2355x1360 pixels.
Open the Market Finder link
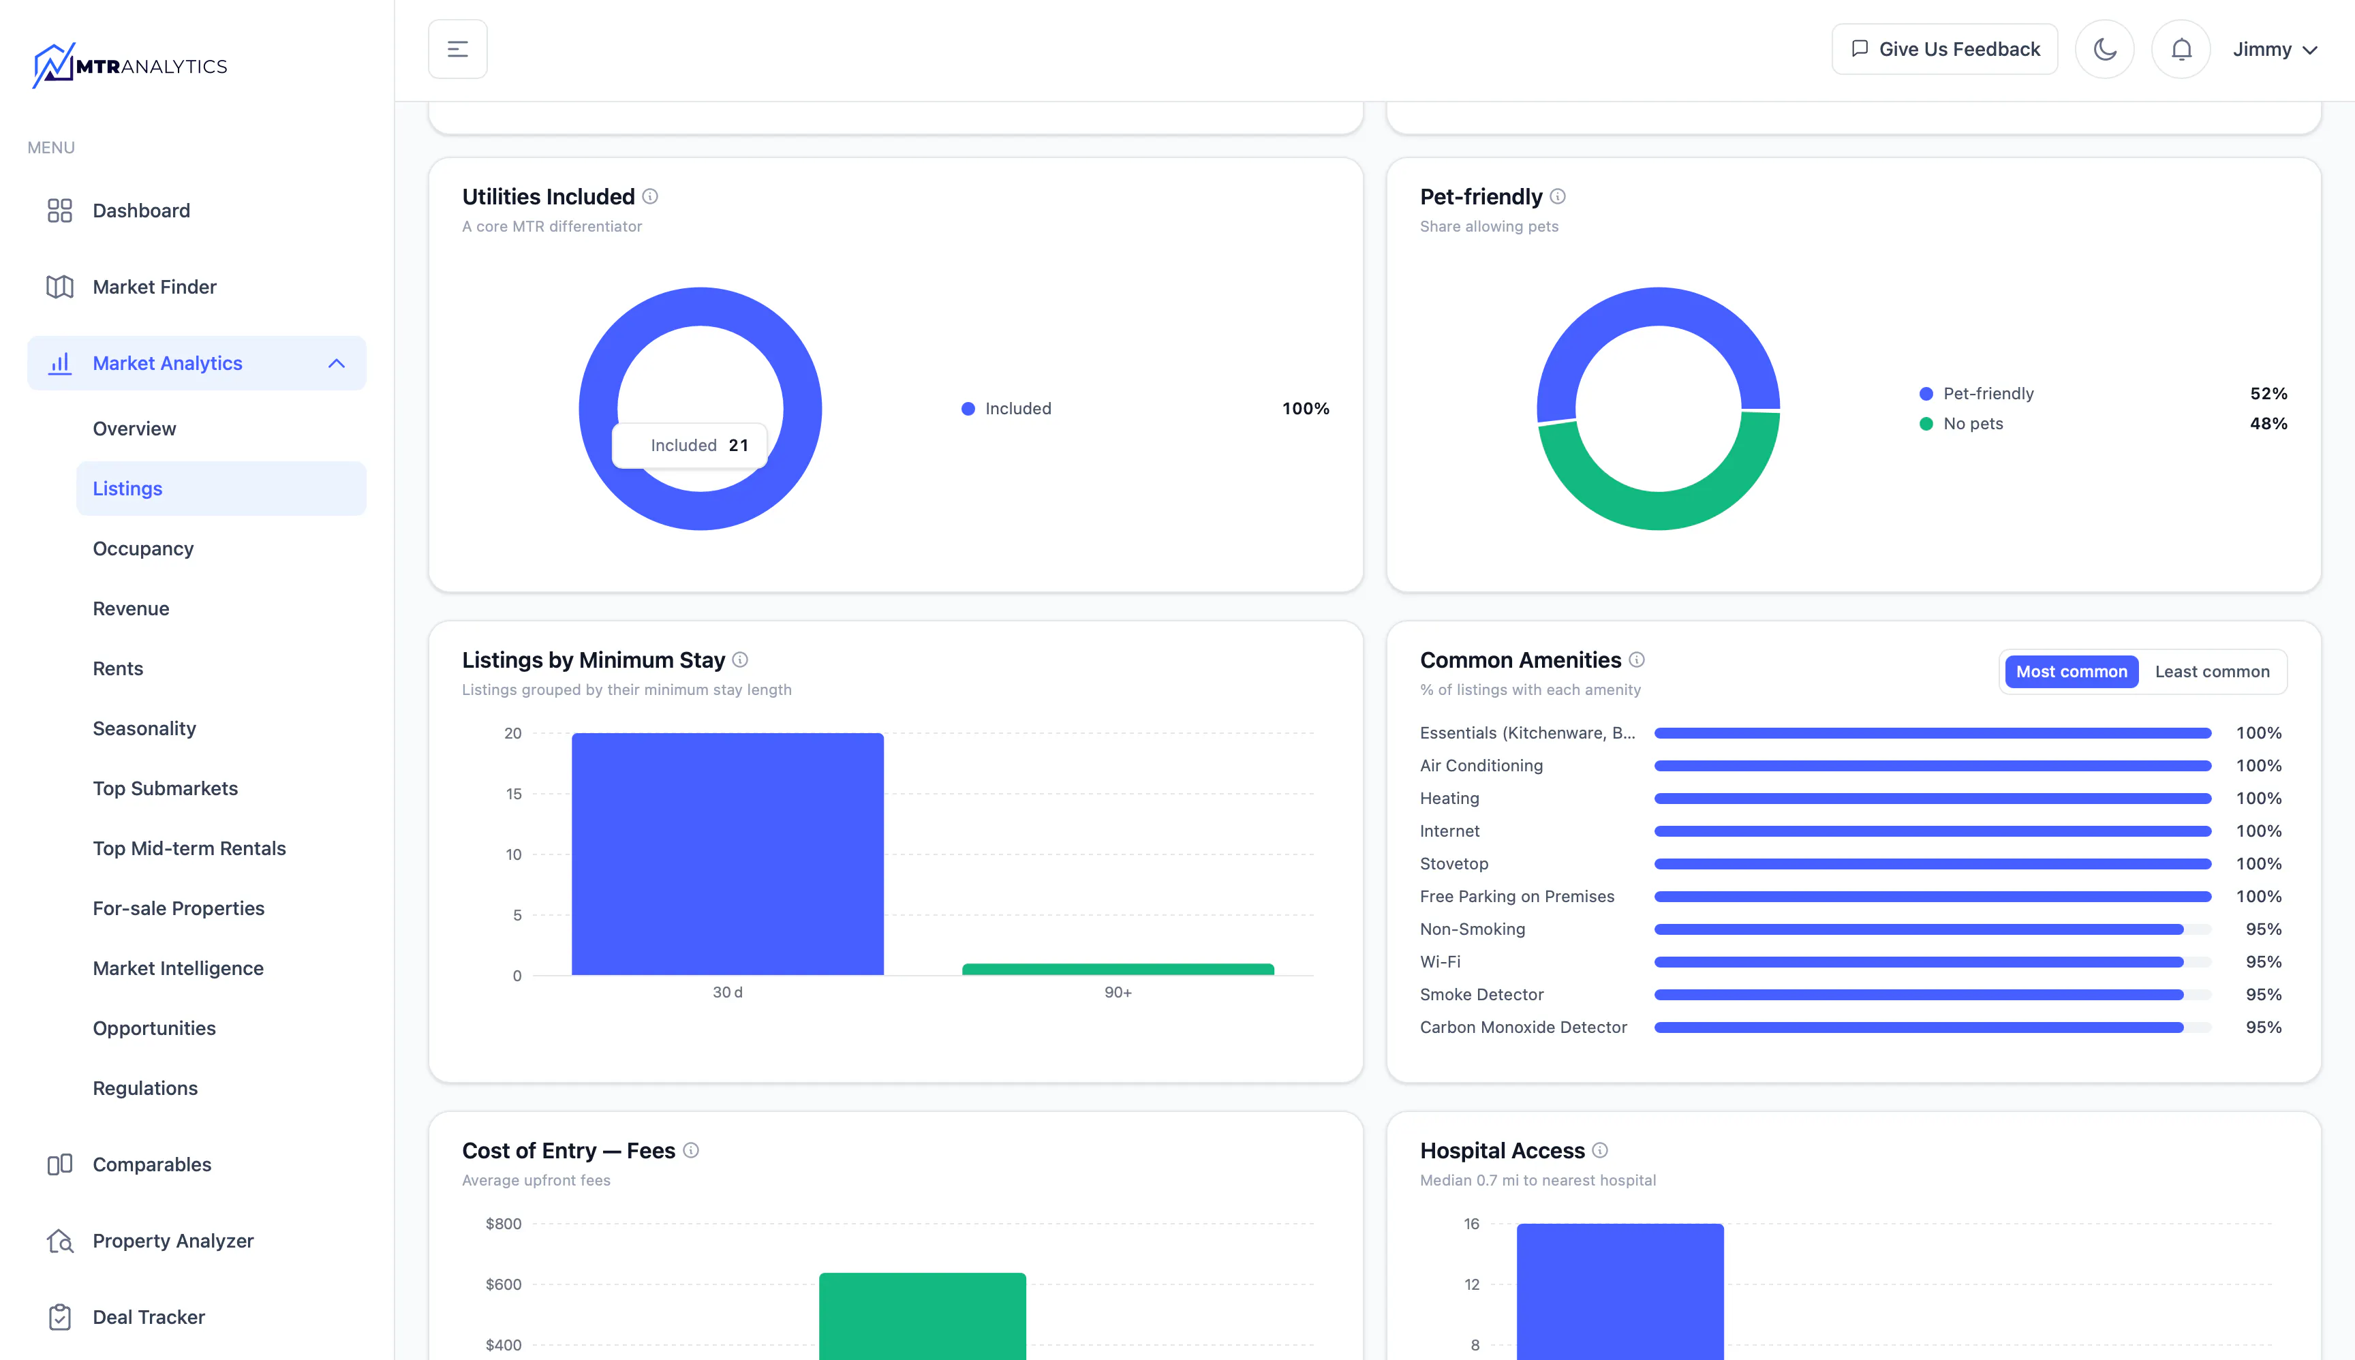(x=154, y=287)
